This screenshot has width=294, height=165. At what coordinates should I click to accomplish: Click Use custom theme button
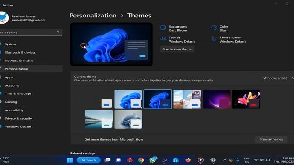point(177,49)
